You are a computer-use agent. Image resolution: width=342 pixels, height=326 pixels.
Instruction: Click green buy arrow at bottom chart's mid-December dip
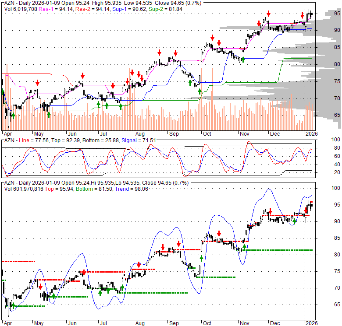pos(295,221)
